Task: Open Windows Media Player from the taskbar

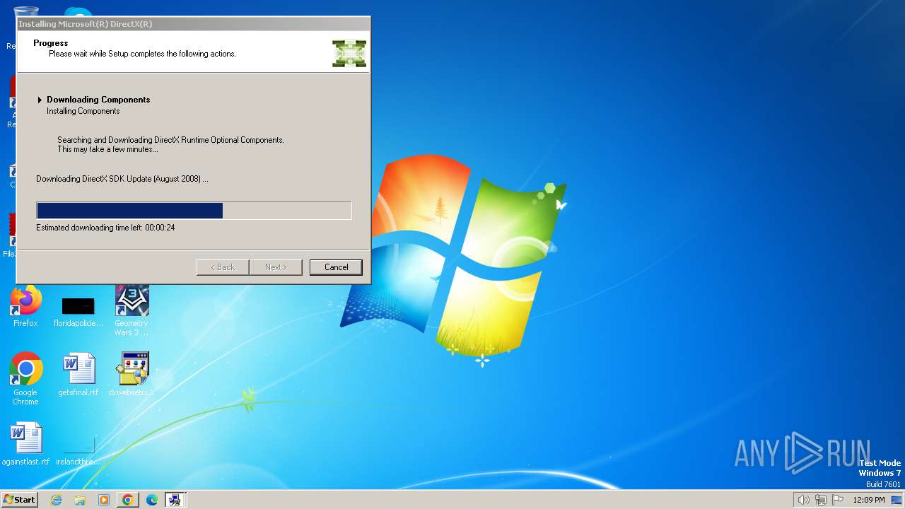Action: [x=104, y=500]
